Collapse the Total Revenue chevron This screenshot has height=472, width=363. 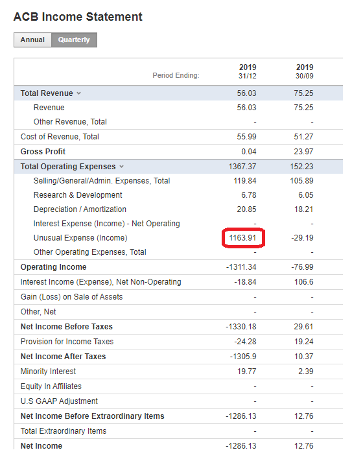pos(78,93)
